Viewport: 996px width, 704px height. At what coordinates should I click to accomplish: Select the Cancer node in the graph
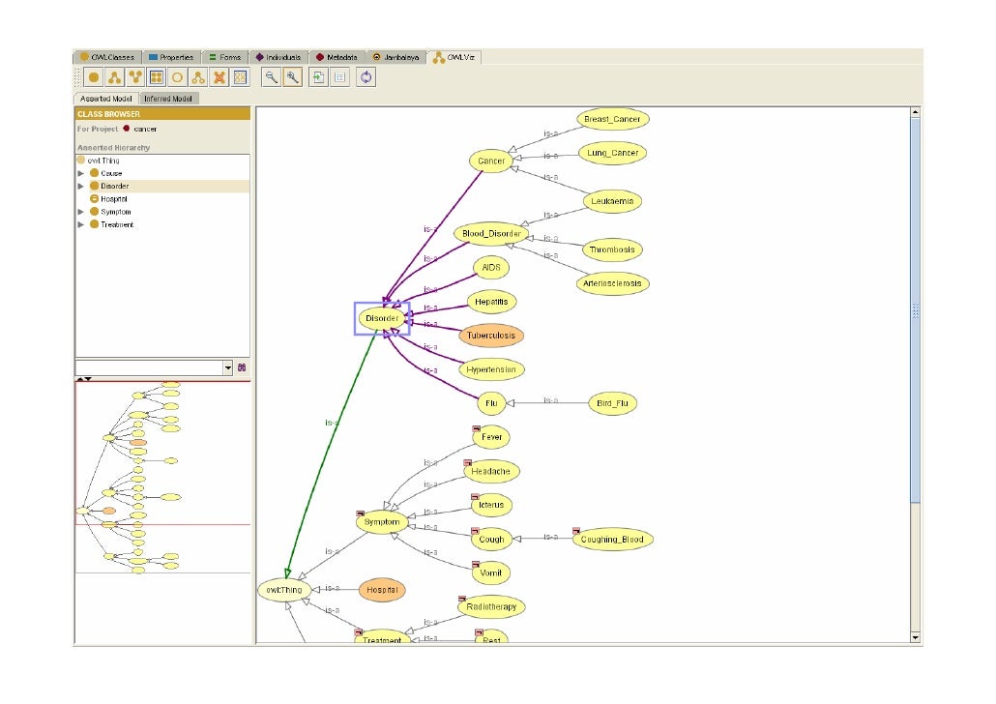click(491, 161)
